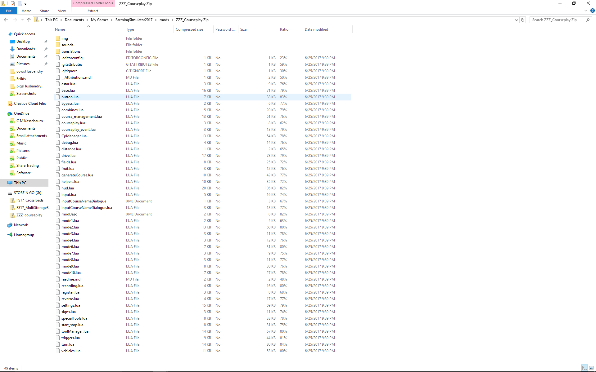The image size is (596, 372).
Task: Open the Share tab
Action: click(44, 11)
